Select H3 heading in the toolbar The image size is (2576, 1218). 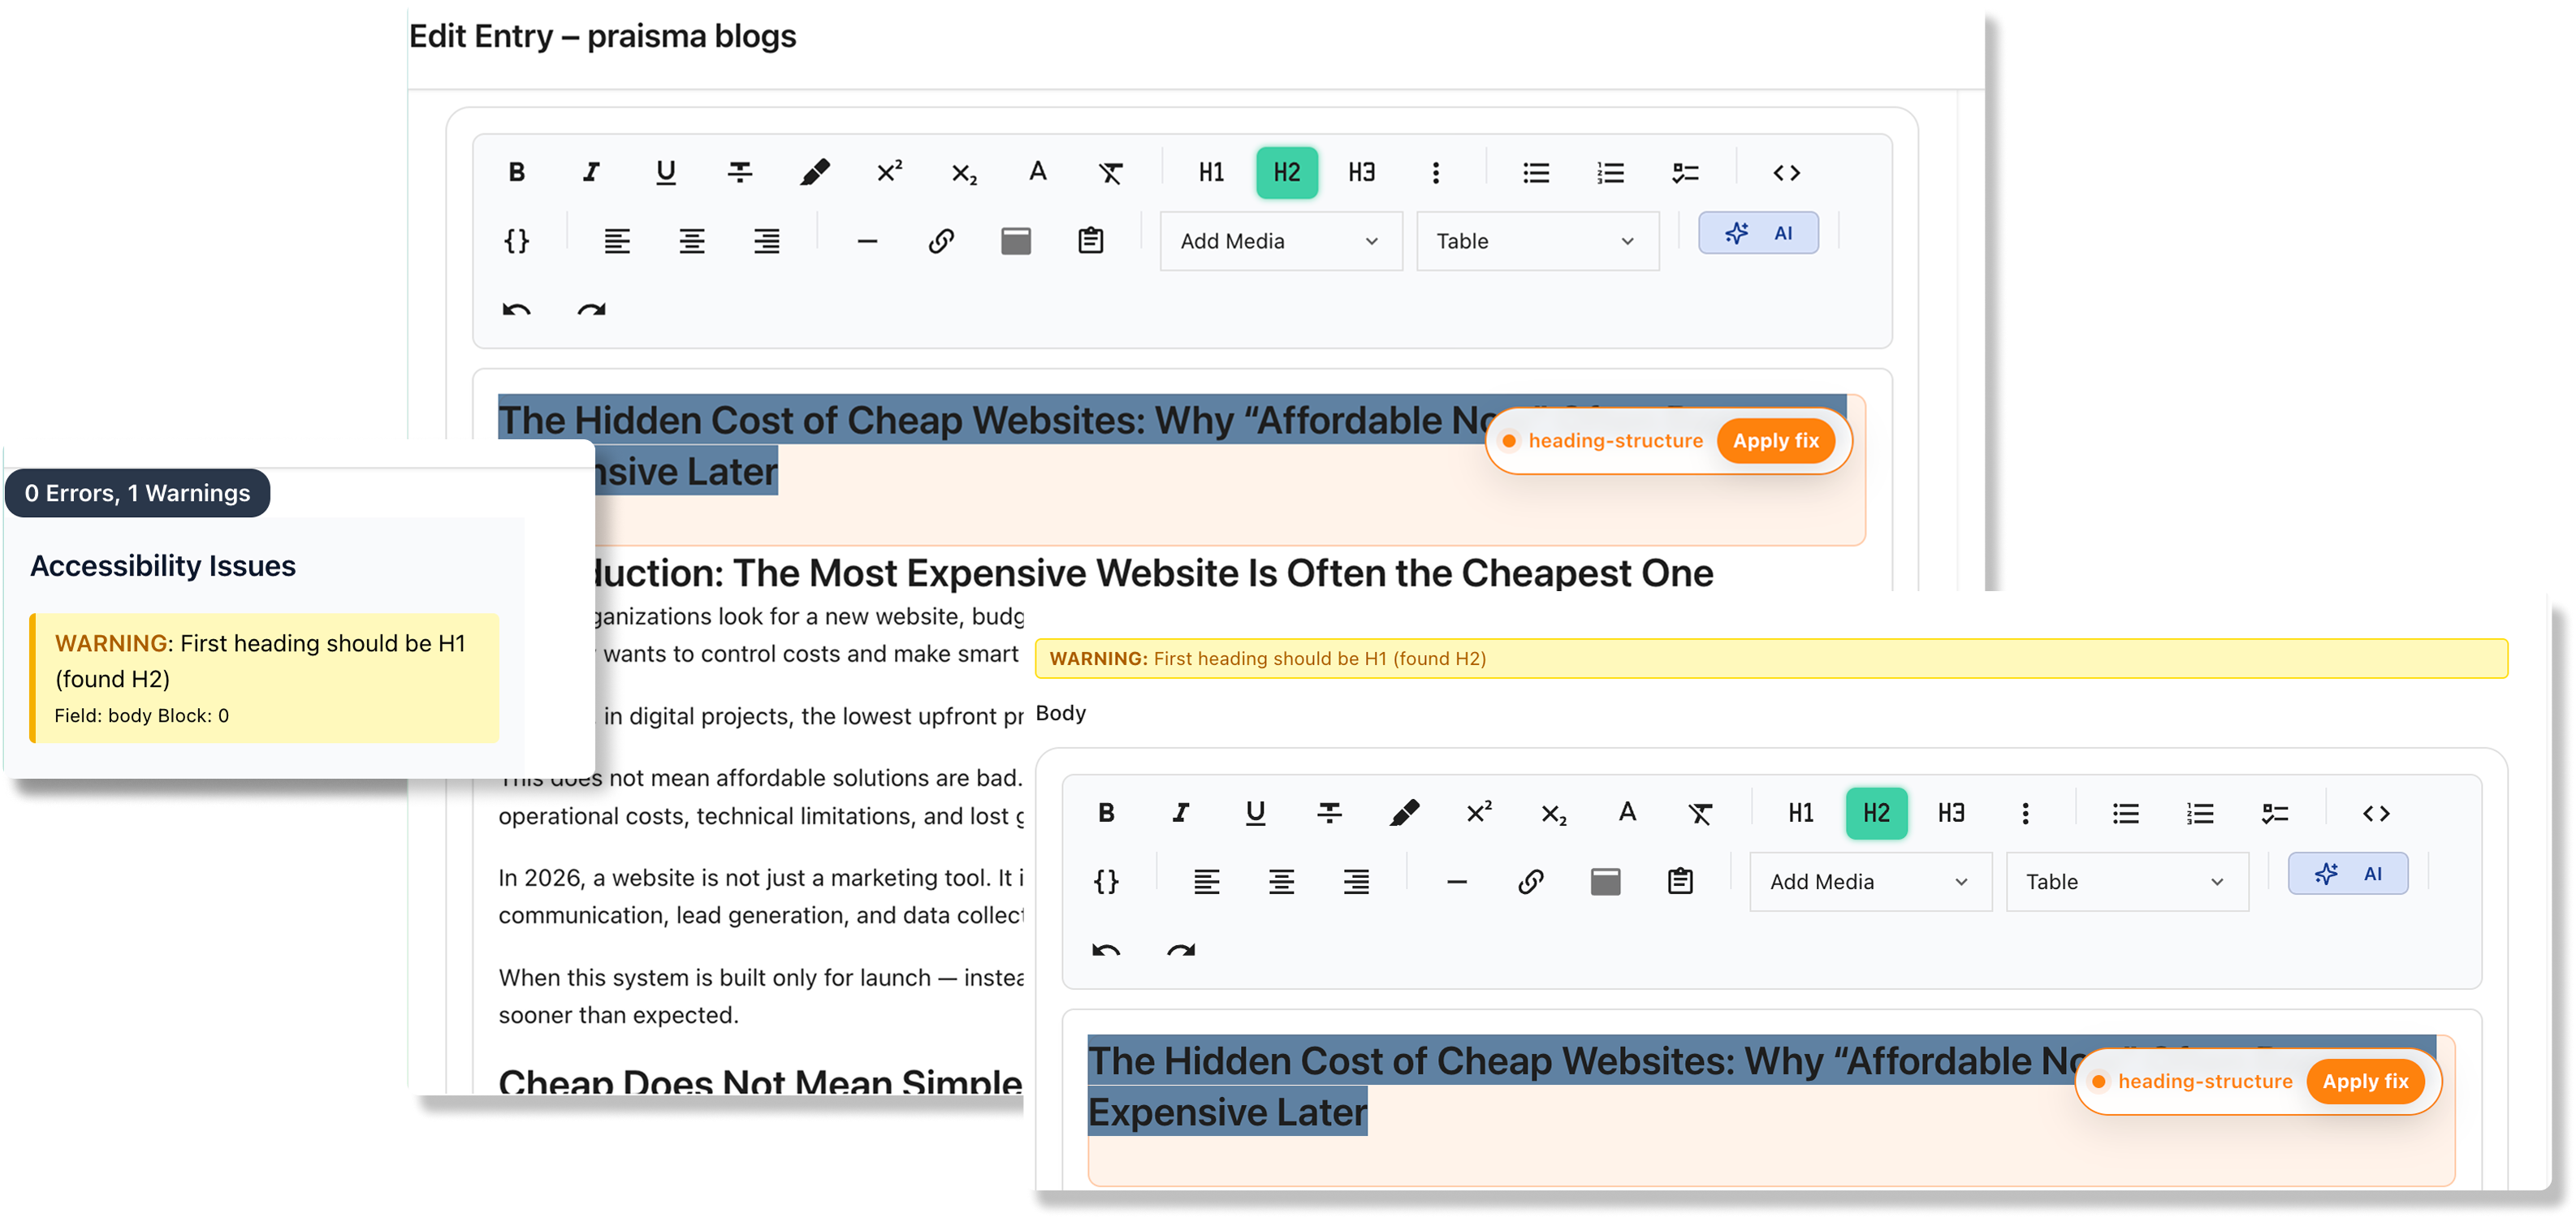1361,172
